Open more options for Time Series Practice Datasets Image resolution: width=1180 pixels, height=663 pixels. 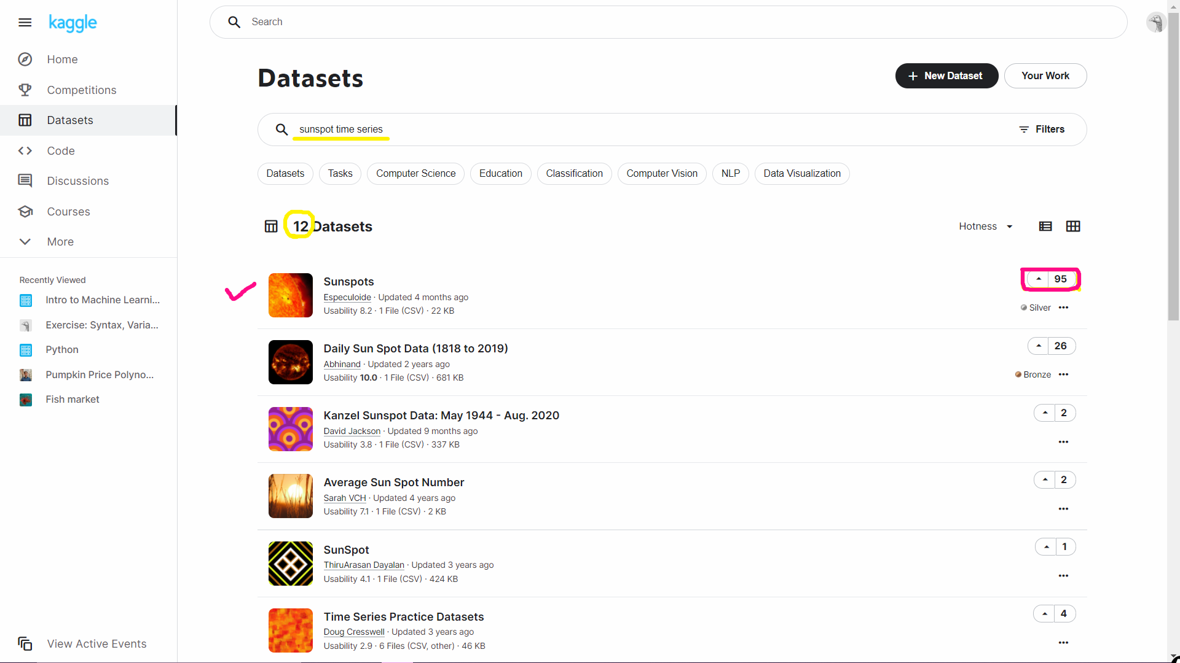pos(1064,643)
